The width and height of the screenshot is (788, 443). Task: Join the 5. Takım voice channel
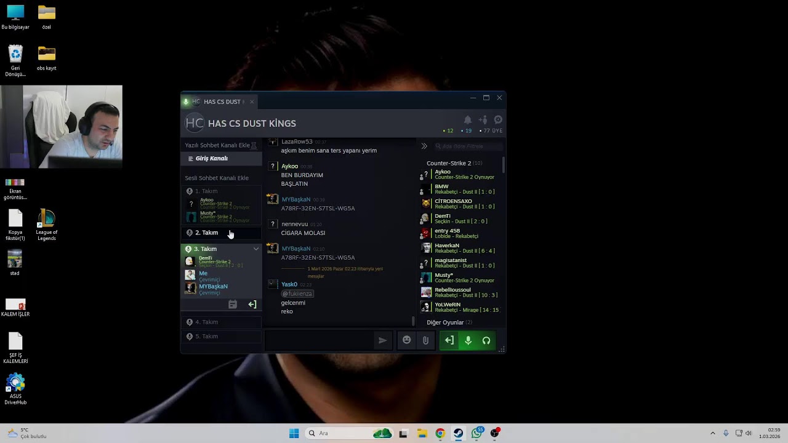click(222, 337)
